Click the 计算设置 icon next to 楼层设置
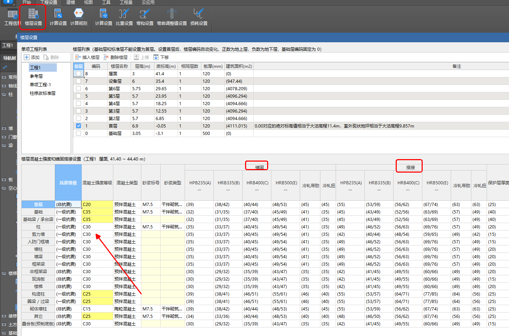Viewport: 509px width, 336px height. coord(58,17)
